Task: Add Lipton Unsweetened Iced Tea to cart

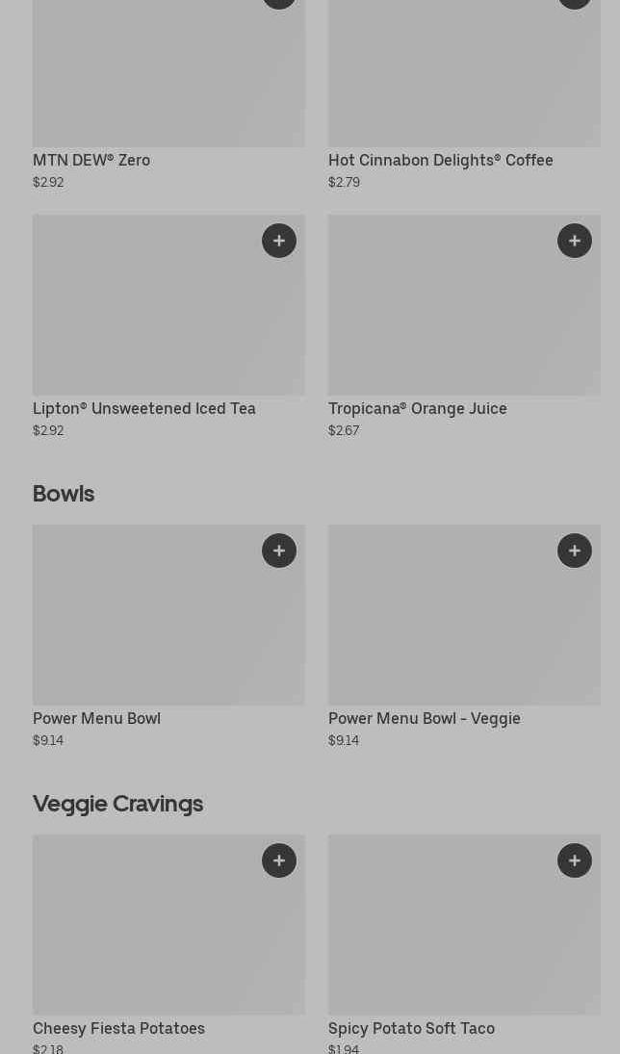Action: 279,241
